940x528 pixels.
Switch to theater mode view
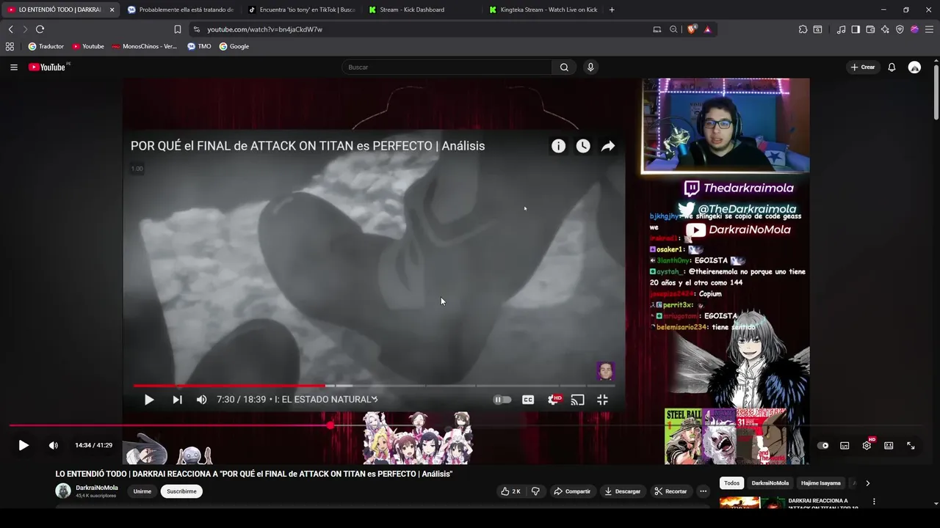[889, 445]
